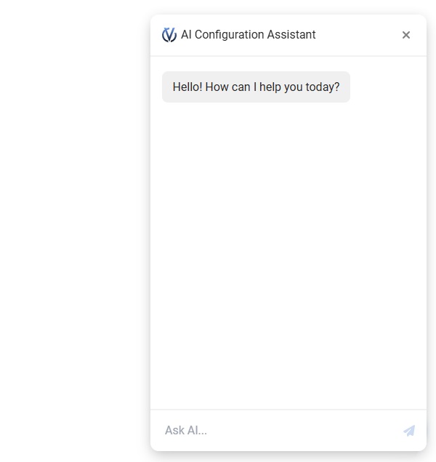436x462 pixels.
Task: Hit the X button in the chat header
Action: [x=406, y=35]
